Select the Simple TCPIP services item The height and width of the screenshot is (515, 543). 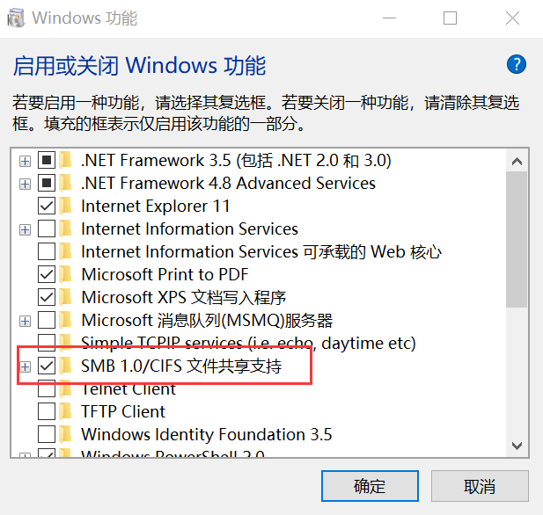[x=248, y=343]
